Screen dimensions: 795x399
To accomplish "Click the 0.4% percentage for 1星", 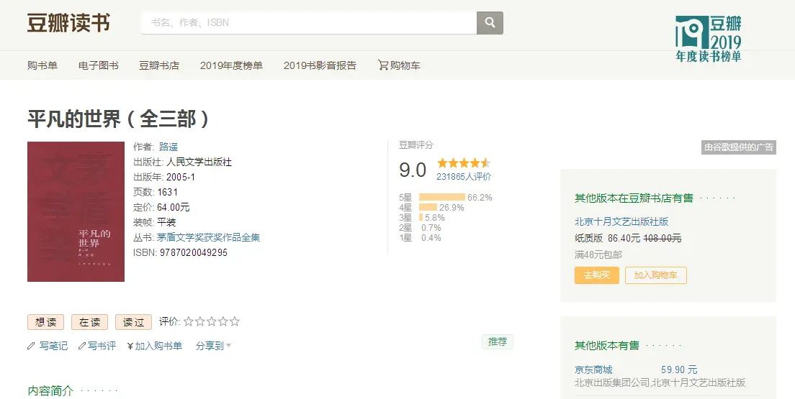I will (431, 238).
